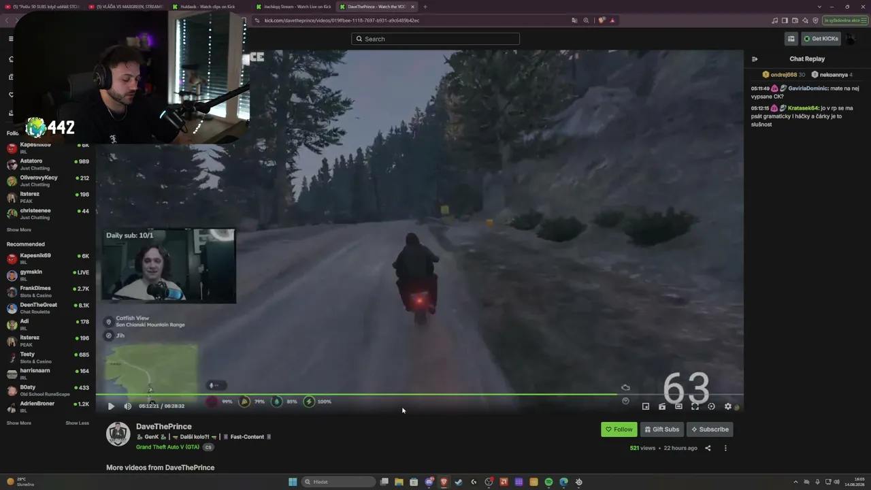Open DeenTheGreat channel in sidebar
The height and width of the screenshot is (490, 871).
tap(48, 308)
